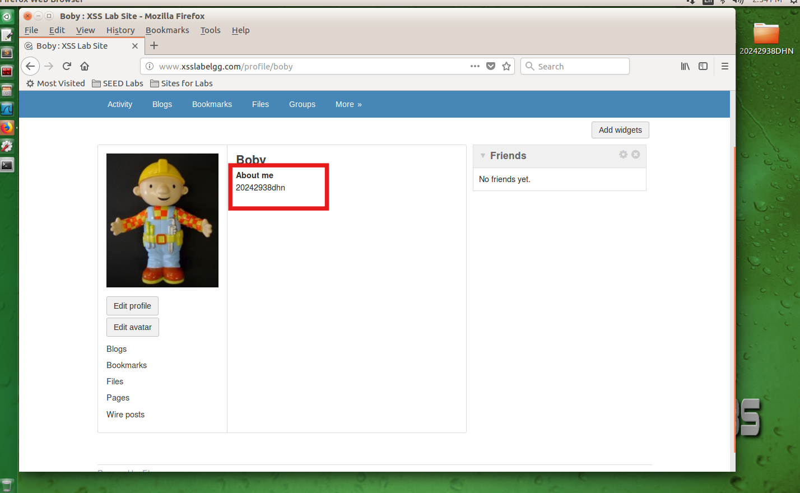The width and height of the screenshot is (800, 493).
Task: Open Files link under profile avatar
Action: 115,382
